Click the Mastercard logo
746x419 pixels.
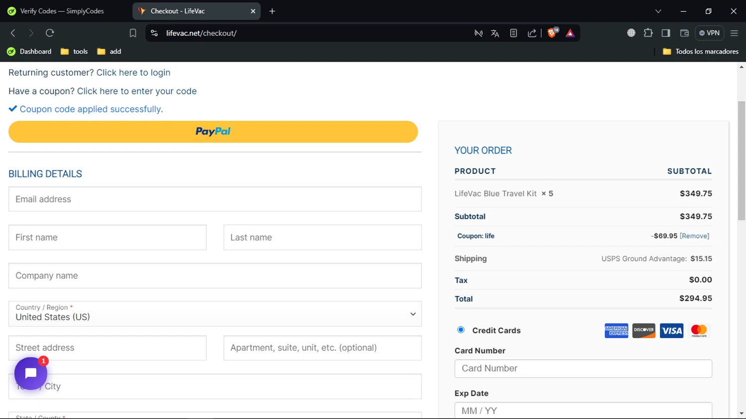click(699, 331)
